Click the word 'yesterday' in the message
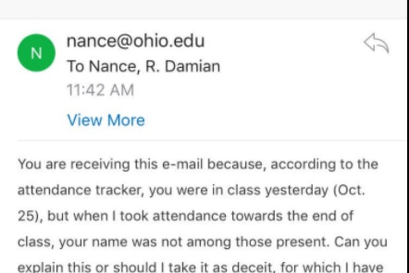 point(297,190)
